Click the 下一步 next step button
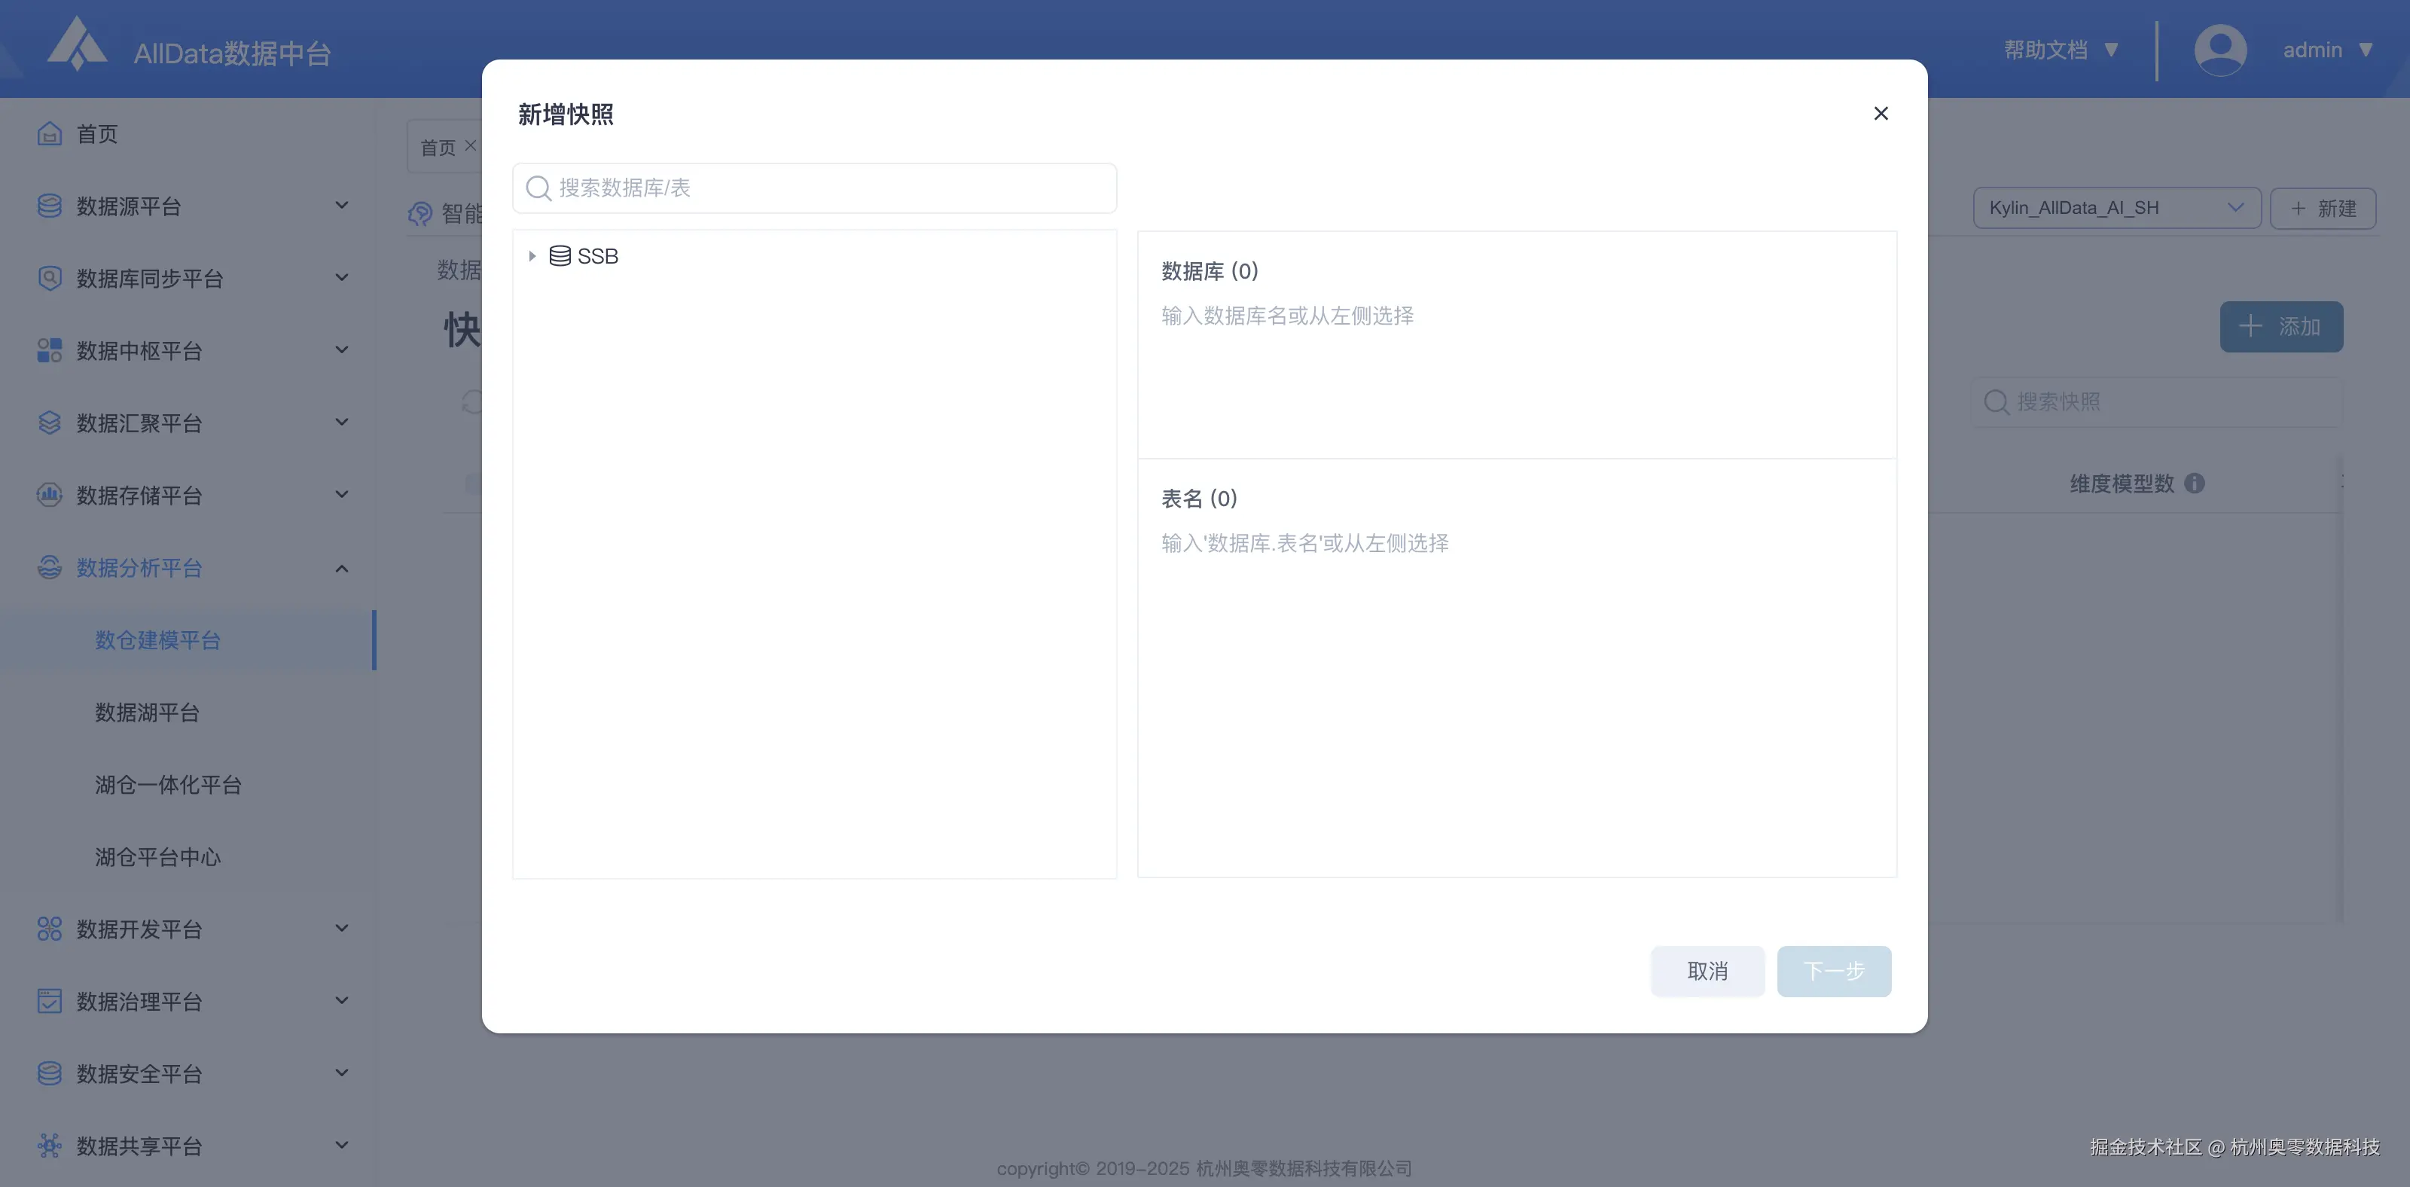This screenshot has height=1187, width=2410. (x=1834, y=971)
